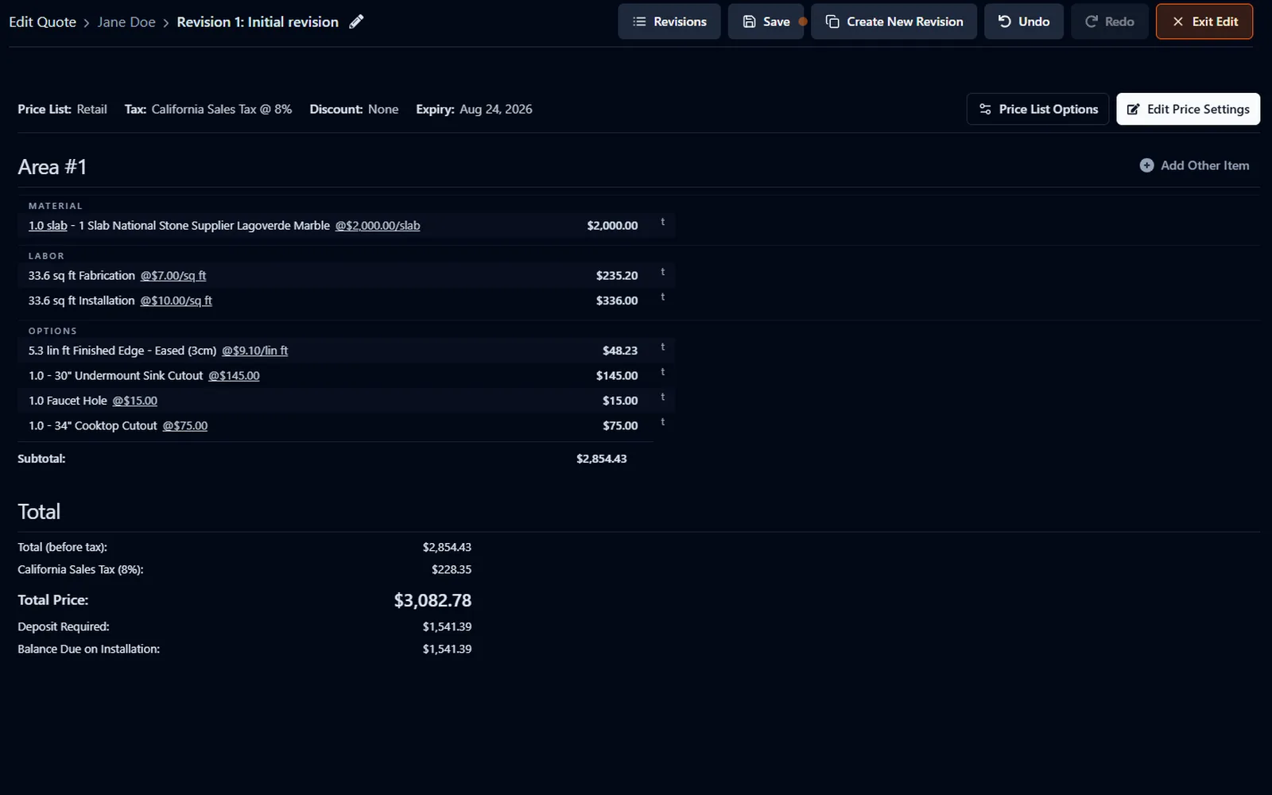Image resolution: width=1272 pixels, height=795 pixels.
Task: Go to Edit Quote breadcrumb
Action: (42, 22)
